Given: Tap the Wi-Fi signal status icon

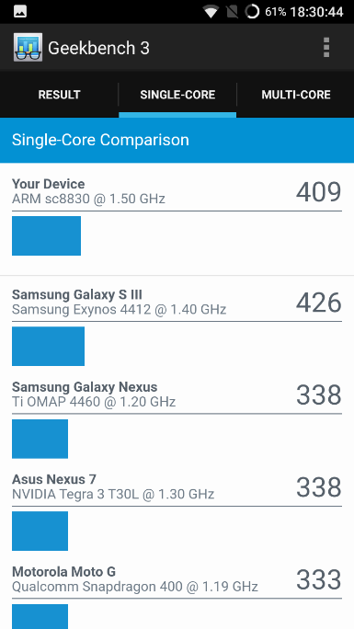Looking at the screenshot, I should pos(211,12).
